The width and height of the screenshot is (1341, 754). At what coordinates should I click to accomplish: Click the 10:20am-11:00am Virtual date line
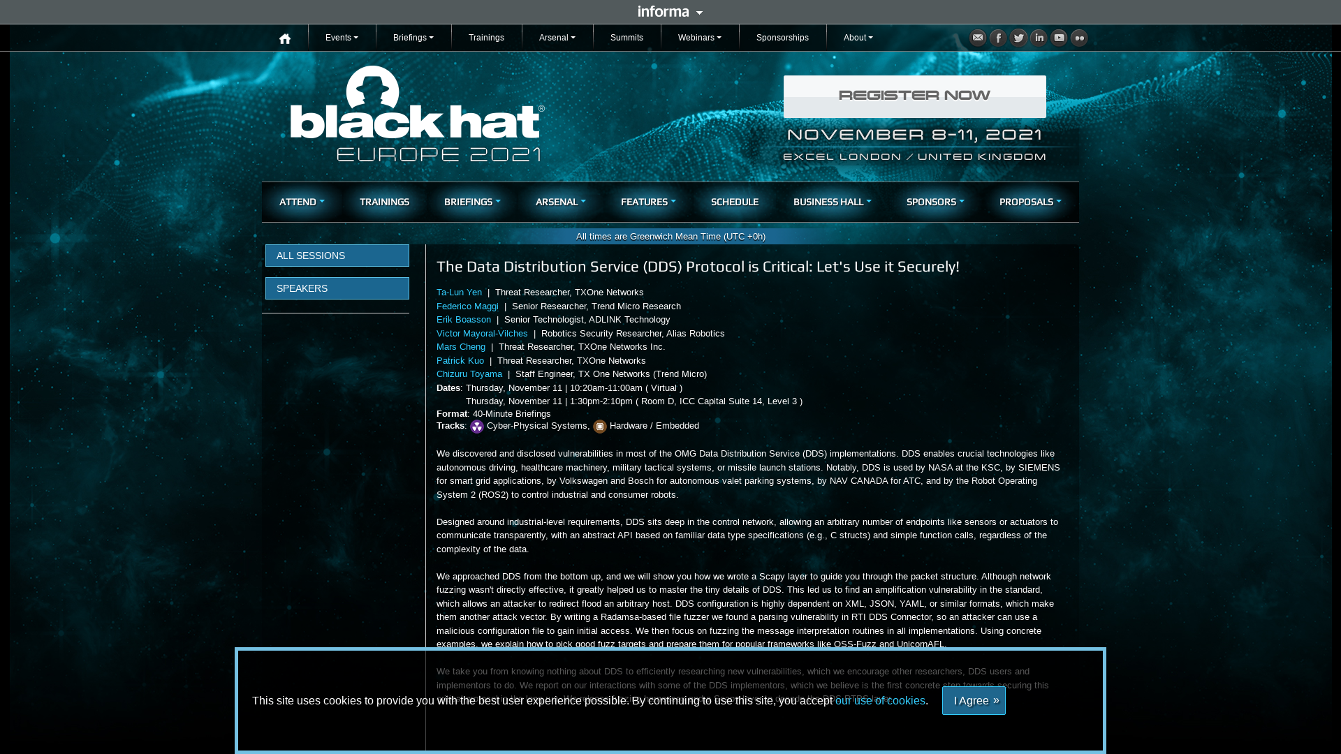coord(574,388)
